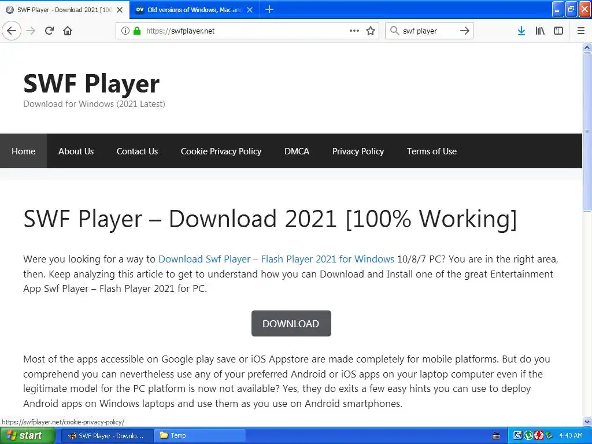Go back with the browser back arrow

(12, 31)
